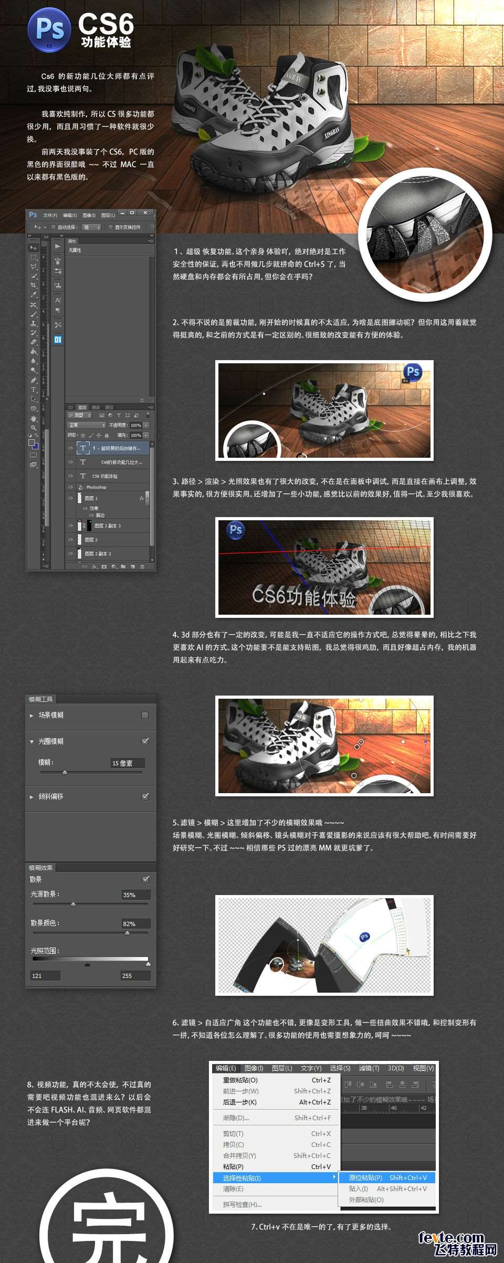This screenshot has width=504, height=1263.
Task: Toggle quick mask mode icon
Action: (x=33, y=455)
